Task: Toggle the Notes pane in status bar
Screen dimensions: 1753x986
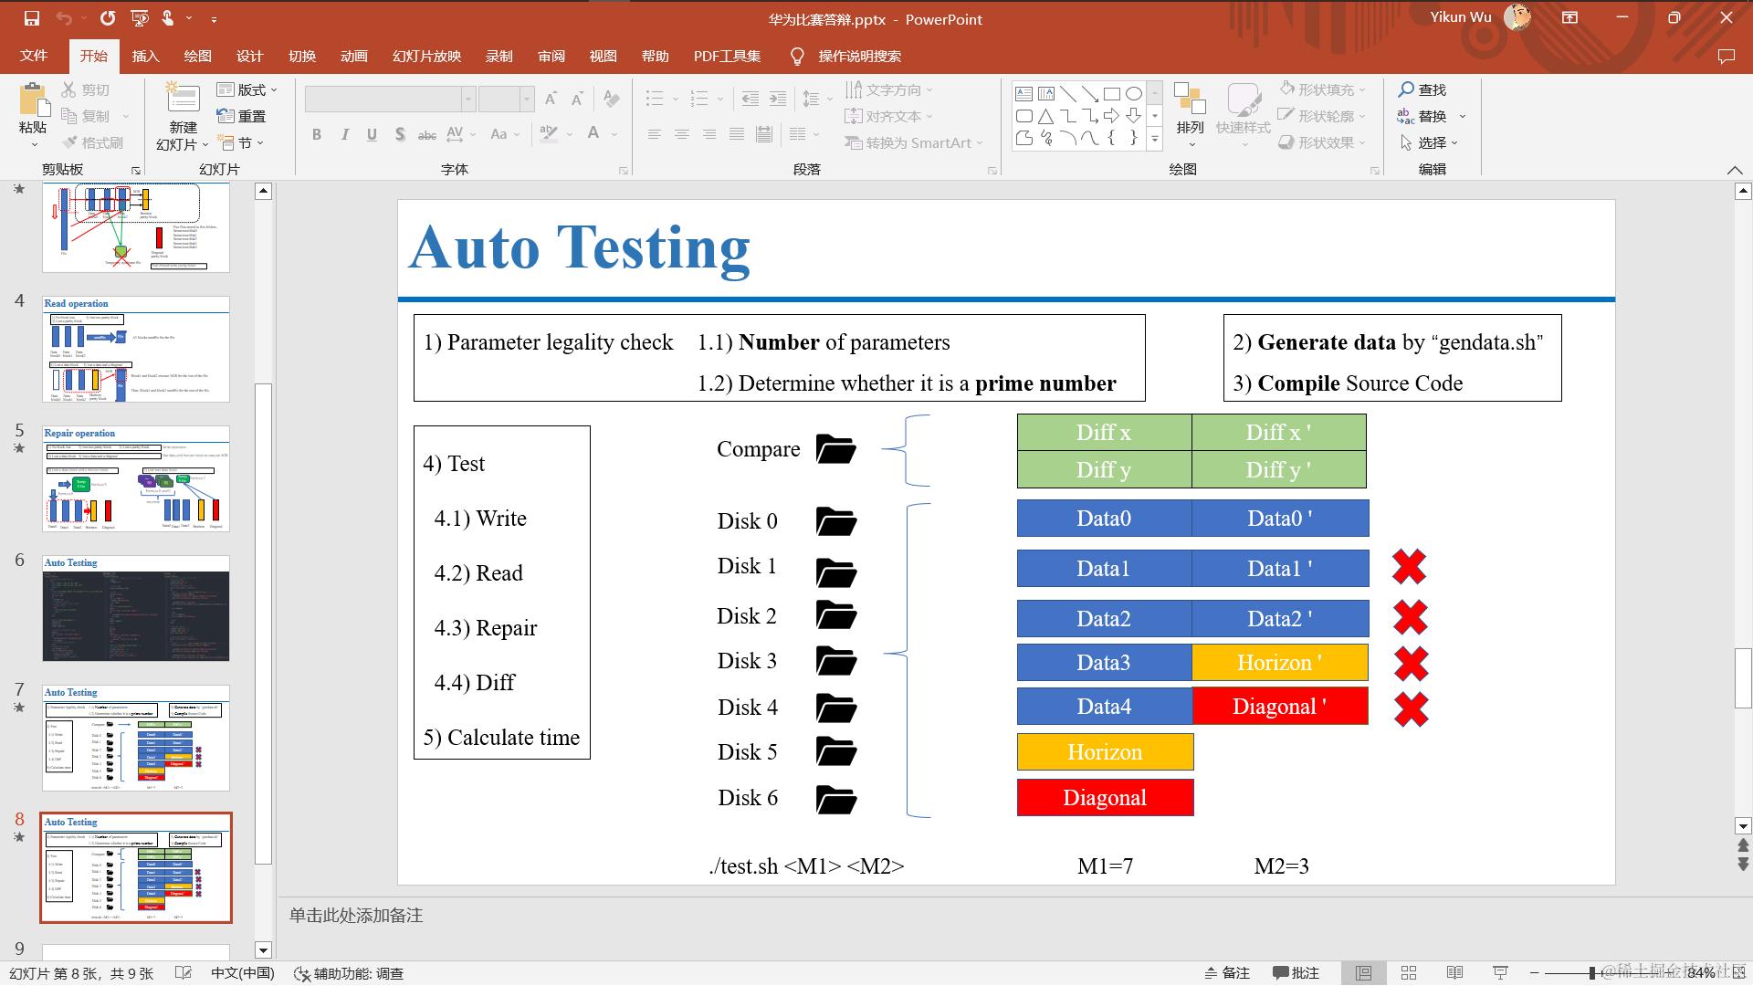Action: [1227, 973]
